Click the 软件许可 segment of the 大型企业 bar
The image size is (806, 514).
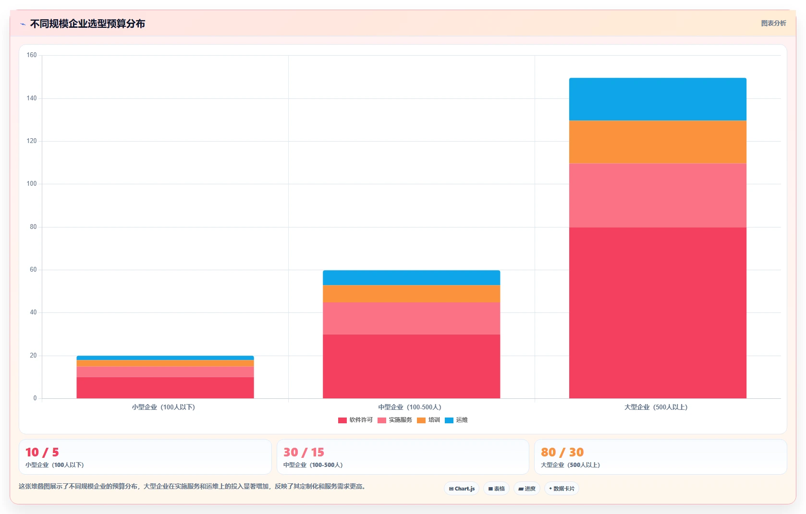tap(658, 313)
